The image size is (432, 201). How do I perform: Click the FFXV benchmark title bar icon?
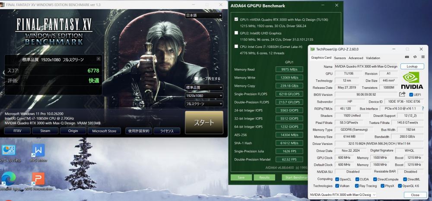(2, 5)
